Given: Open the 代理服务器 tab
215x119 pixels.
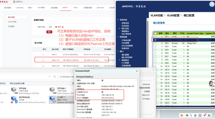Looking at the screenshot, I should point(87,8).
